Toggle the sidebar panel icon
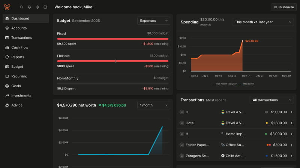 45,7
